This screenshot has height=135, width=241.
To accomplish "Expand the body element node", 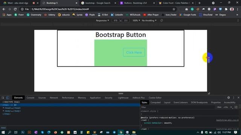I will (3, 111).
